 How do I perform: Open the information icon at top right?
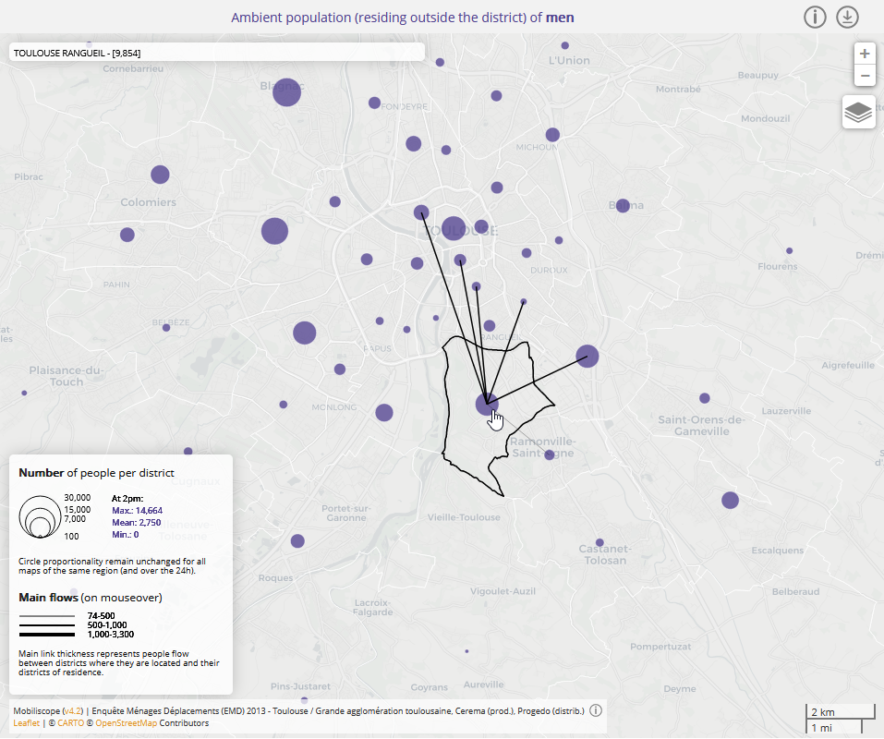coord(815,17)
